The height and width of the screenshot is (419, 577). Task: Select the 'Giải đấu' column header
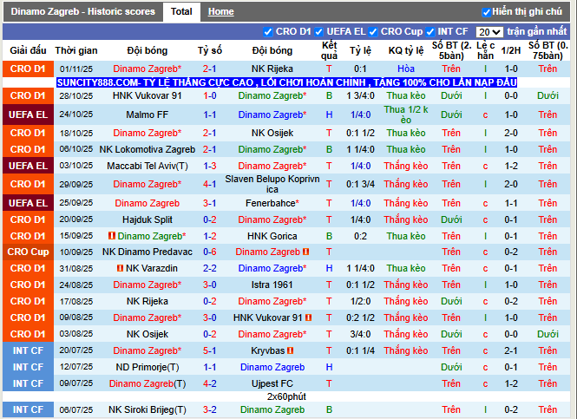(28, 50)
